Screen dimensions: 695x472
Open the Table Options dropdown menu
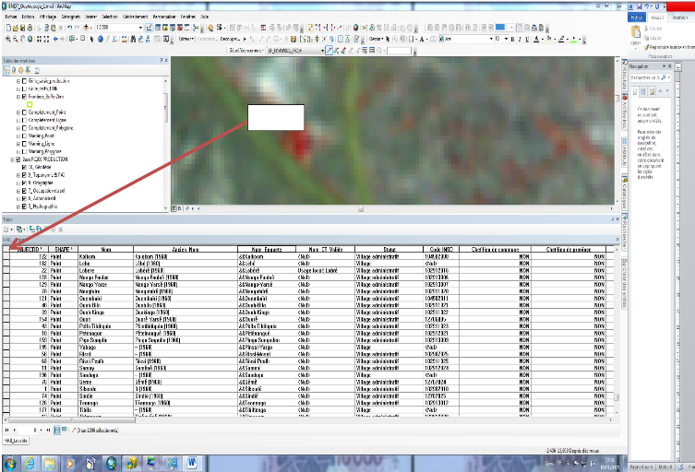[10, 228]
